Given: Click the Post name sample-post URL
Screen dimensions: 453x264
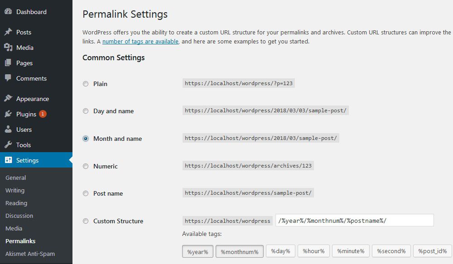Looking at the screenshot, I should pyautogui.click(x=248, y=193).
